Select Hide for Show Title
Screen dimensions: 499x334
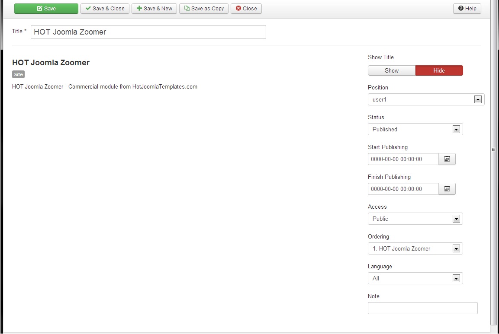[439, 70]
